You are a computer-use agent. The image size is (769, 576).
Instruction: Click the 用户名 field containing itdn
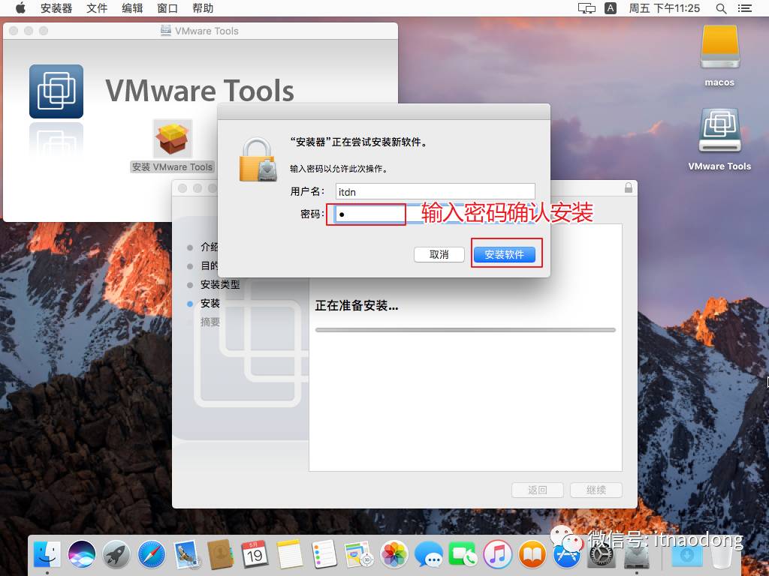(x=435, y=191)
